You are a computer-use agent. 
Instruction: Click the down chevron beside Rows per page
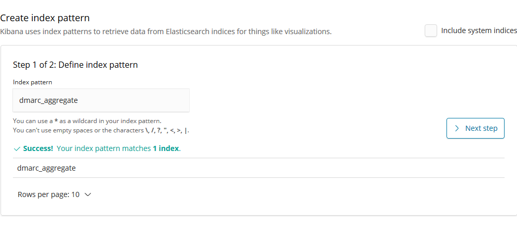(x=88, y=195)
